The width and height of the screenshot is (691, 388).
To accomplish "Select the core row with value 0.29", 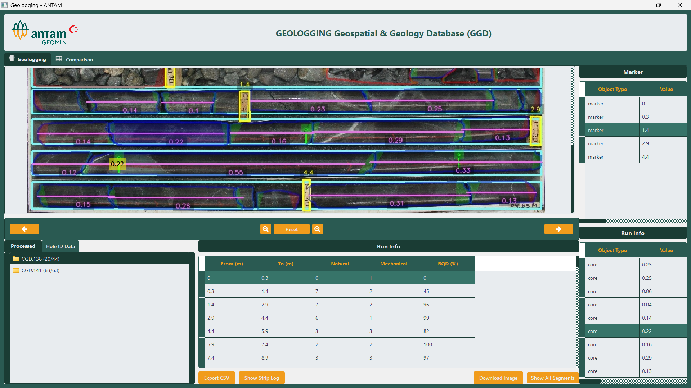I will 636,358.
